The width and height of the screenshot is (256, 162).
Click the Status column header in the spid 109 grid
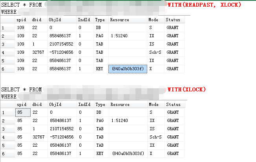coord(173,20)
